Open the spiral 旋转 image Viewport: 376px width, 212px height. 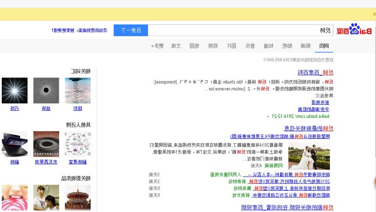[x=46, y=90]
